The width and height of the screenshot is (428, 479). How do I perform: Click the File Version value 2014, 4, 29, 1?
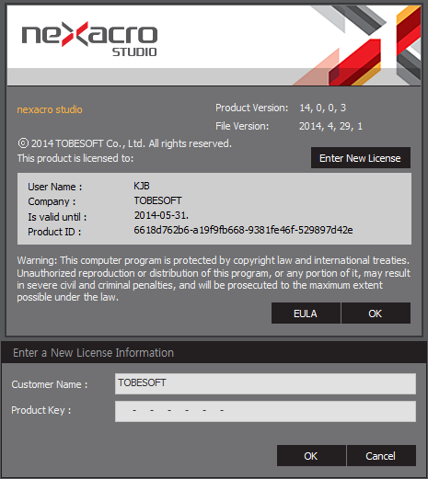tap(330, 126)
